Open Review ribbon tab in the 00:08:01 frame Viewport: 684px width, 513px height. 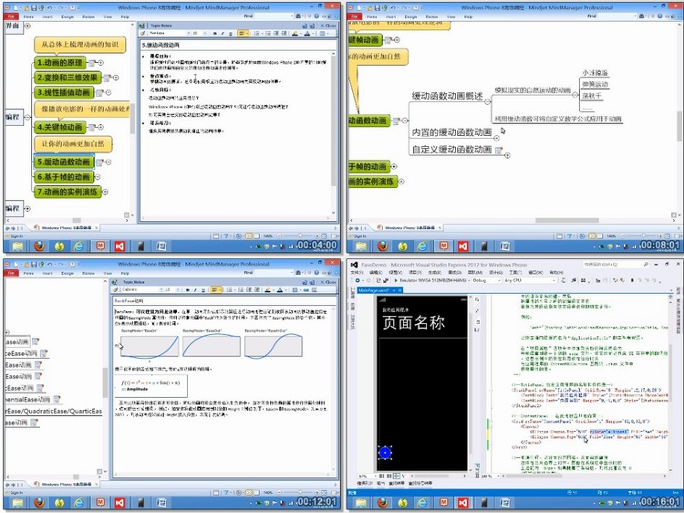[431, 16]
